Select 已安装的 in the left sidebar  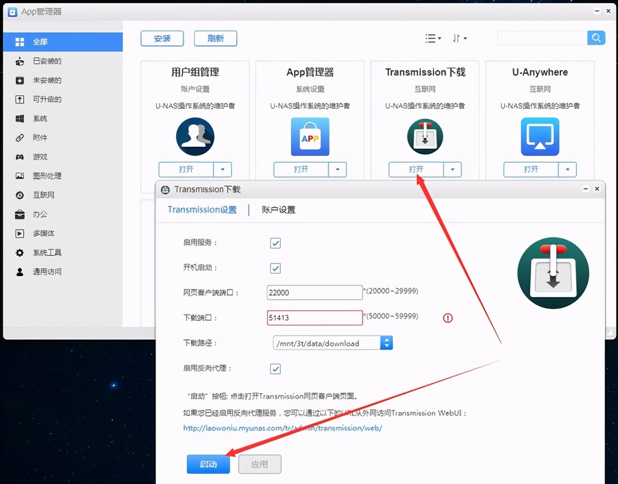click(47, 61)
